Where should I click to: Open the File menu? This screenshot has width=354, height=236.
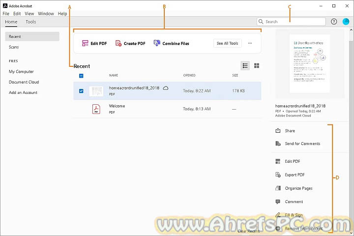(6, 14)
